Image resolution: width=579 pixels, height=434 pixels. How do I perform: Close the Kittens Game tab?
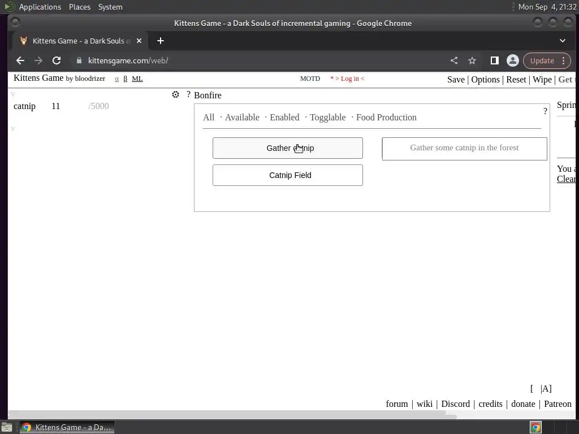point(139,41)
